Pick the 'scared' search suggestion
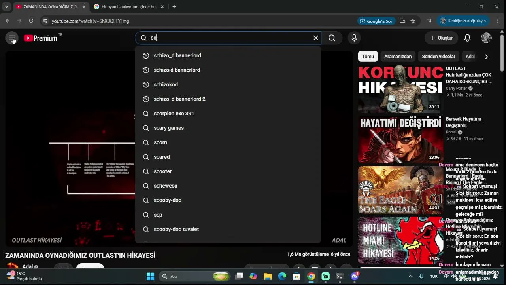Viewport: 506px width, 285px height. point(228,157)
